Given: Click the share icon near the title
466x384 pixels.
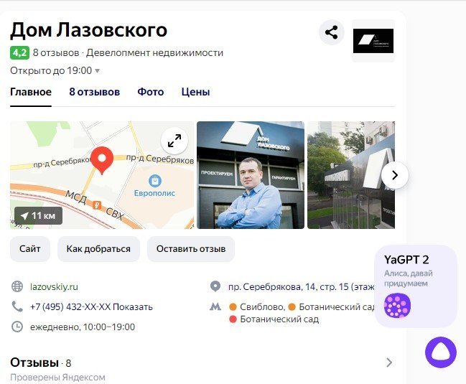Looking at the screenshot, I should [332, 32].
